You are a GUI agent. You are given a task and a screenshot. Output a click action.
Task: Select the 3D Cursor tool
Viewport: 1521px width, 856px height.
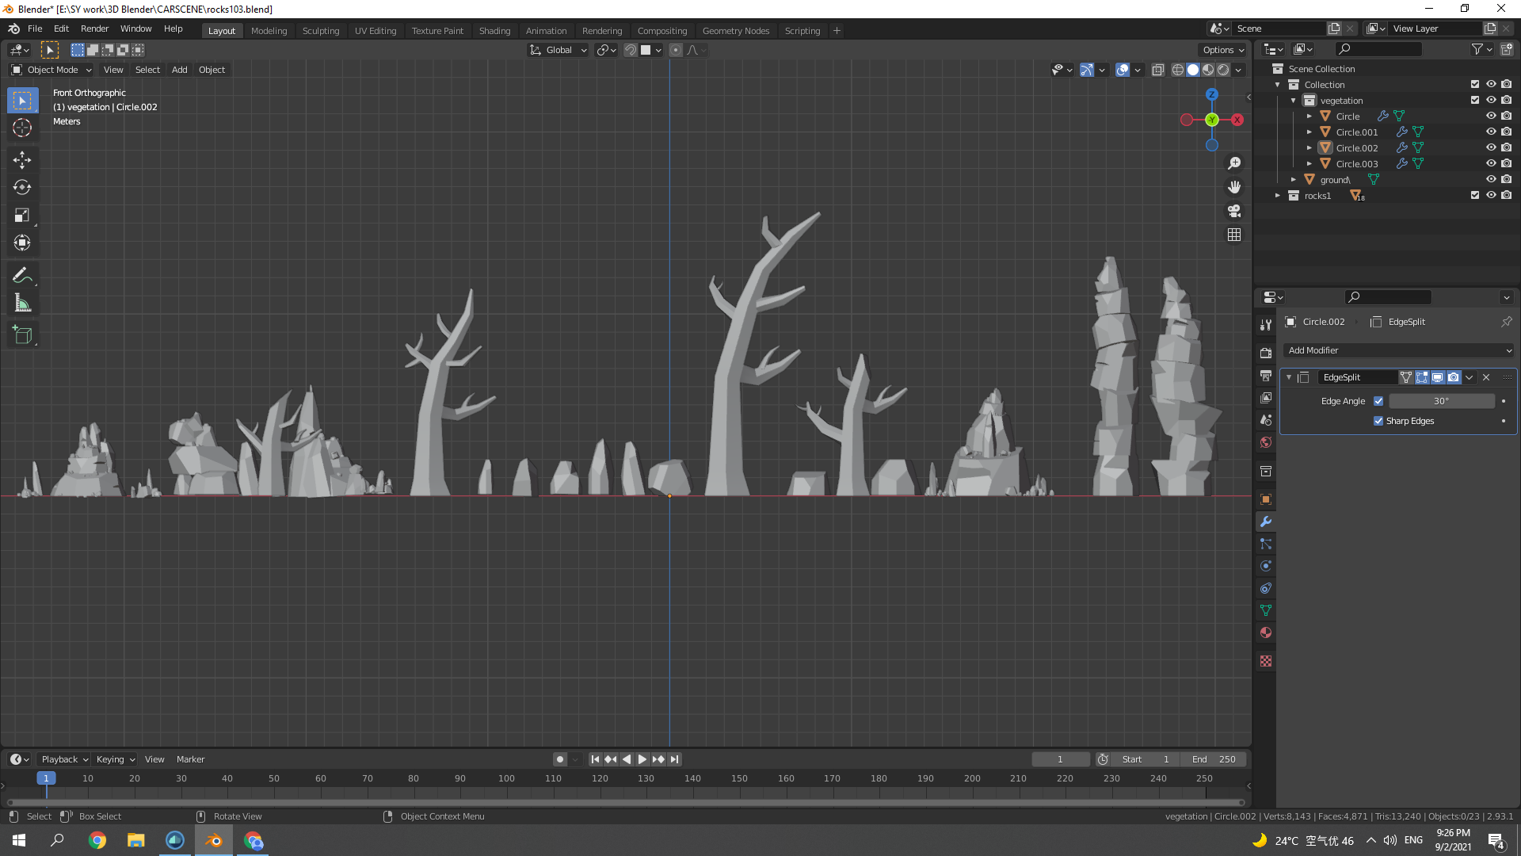tap(22, 128)
